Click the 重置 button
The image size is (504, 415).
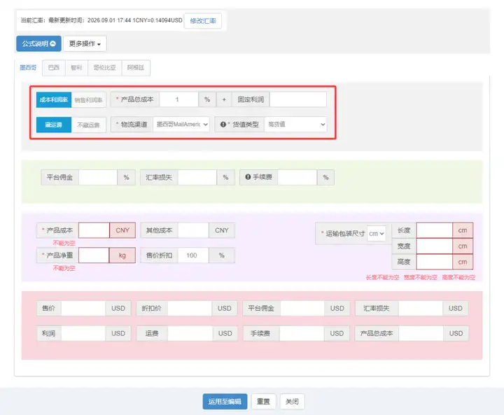(263, 402)
